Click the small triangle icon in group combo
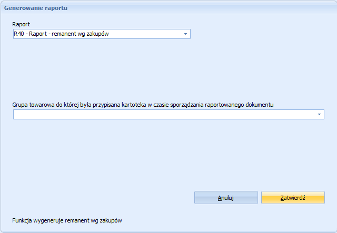Viewport: 337px width, 233px height. pos(319,115)
